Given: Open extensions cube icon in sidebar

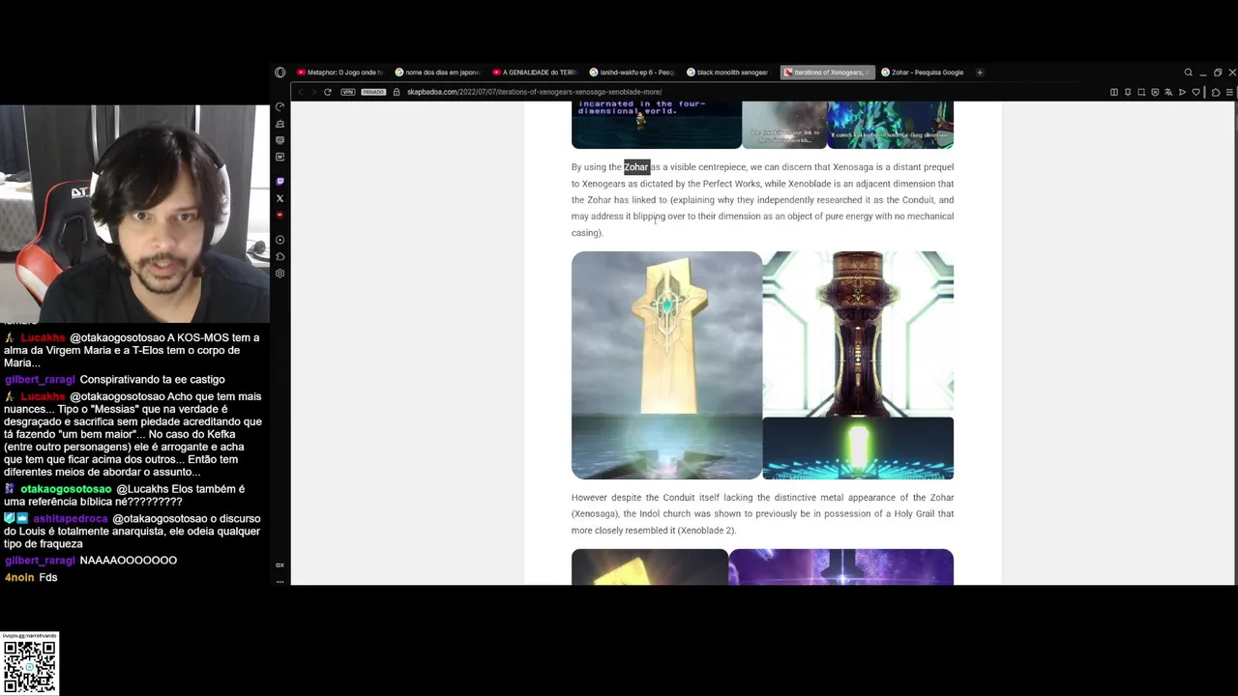Looking at the screenshot, I should click(280, 256).
